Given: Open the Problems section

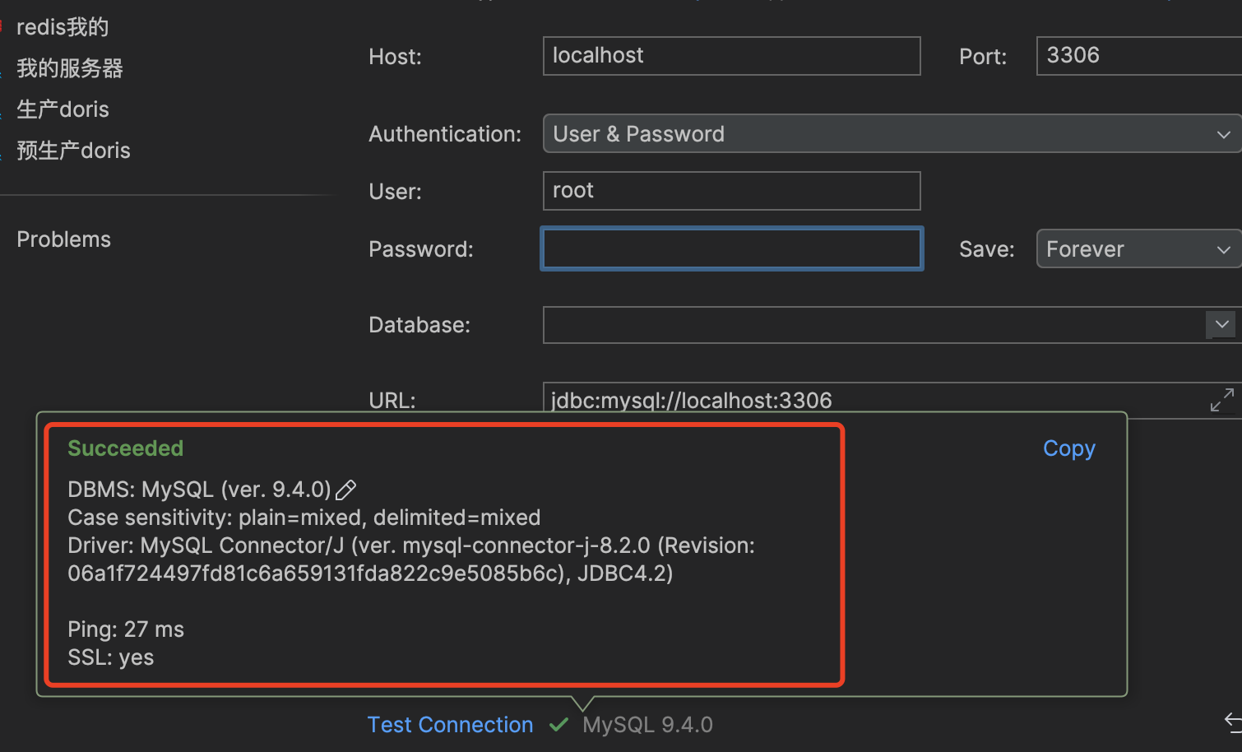Looking at the screenshot, I should [63, 239].
